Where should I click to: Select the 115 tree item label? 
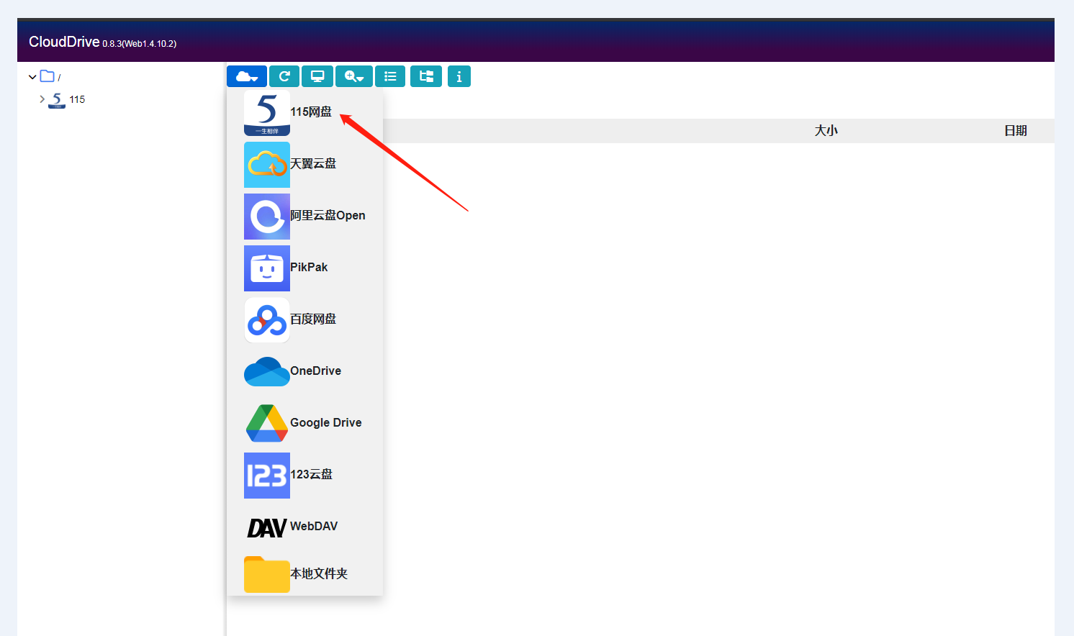click(x=77, y=99)
